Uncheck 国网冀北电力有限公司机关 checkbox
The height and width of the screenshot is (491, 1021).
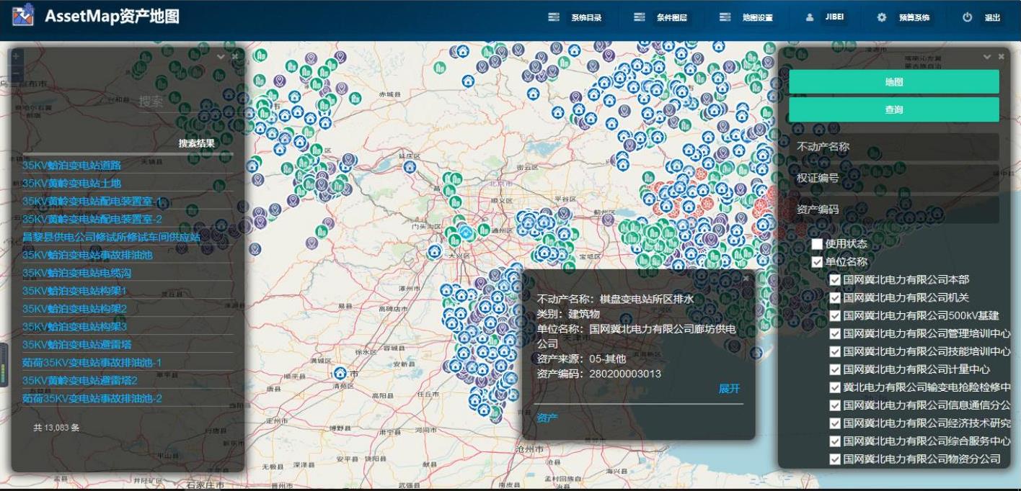click(x=835, y=297)
